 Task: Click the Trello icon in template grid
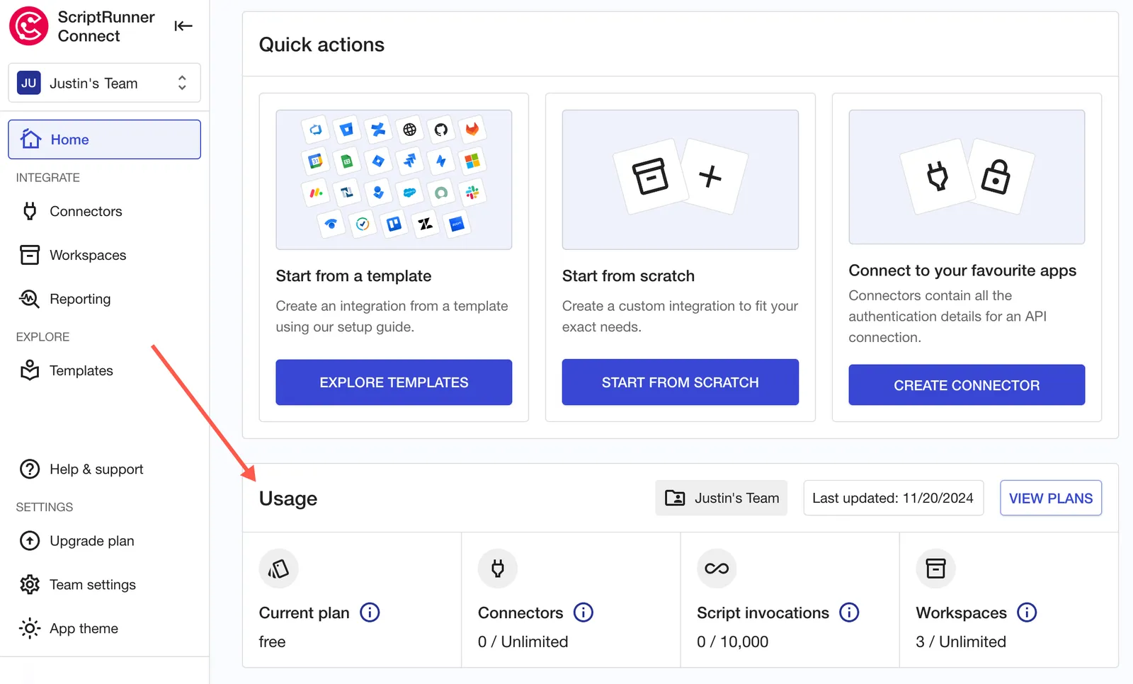394,224
